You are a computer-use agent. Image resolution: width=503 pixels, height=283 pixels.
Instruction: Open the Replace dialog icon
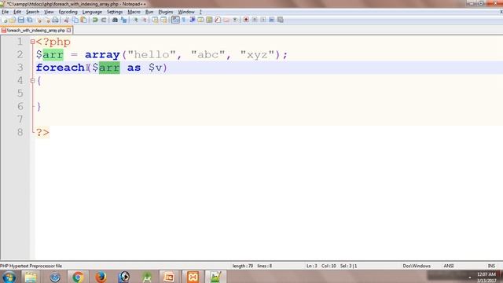(123, 20)
